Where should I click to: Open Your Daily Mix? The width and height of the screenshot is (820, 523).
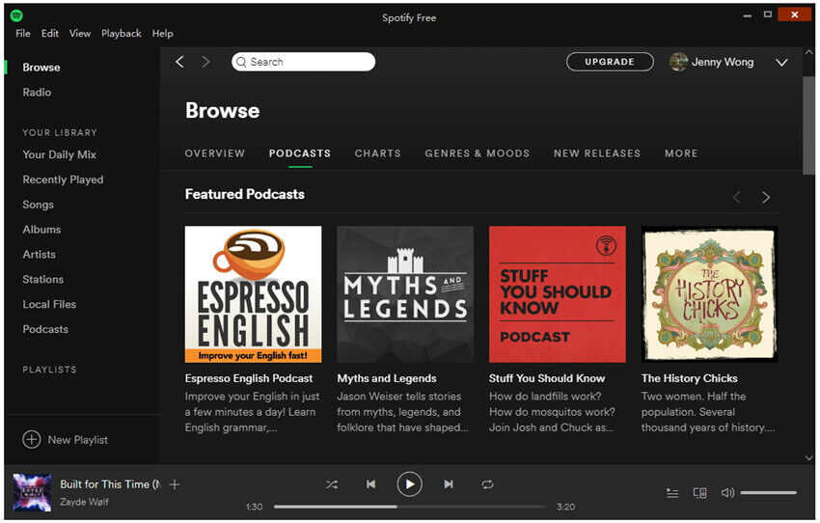pyautogui.click(x=59, y=154)
